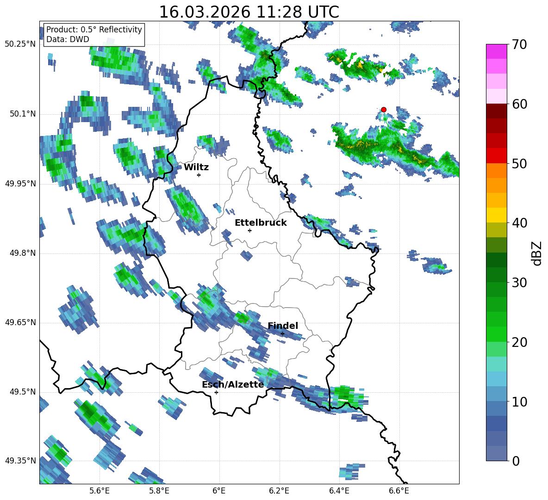Screen dimensions: 548x500
Task: Click the 6.6°E longitude label
Action: [399, 491]
